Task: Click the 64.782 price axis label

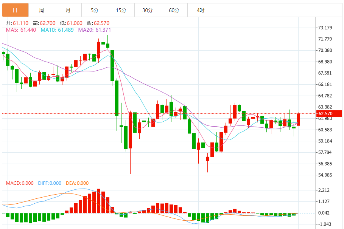Action: tap(325, 96)
